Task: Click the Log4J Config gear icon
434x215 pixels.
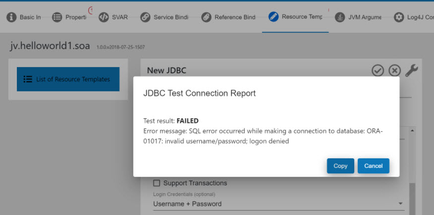Action: (x=399, y=17)
